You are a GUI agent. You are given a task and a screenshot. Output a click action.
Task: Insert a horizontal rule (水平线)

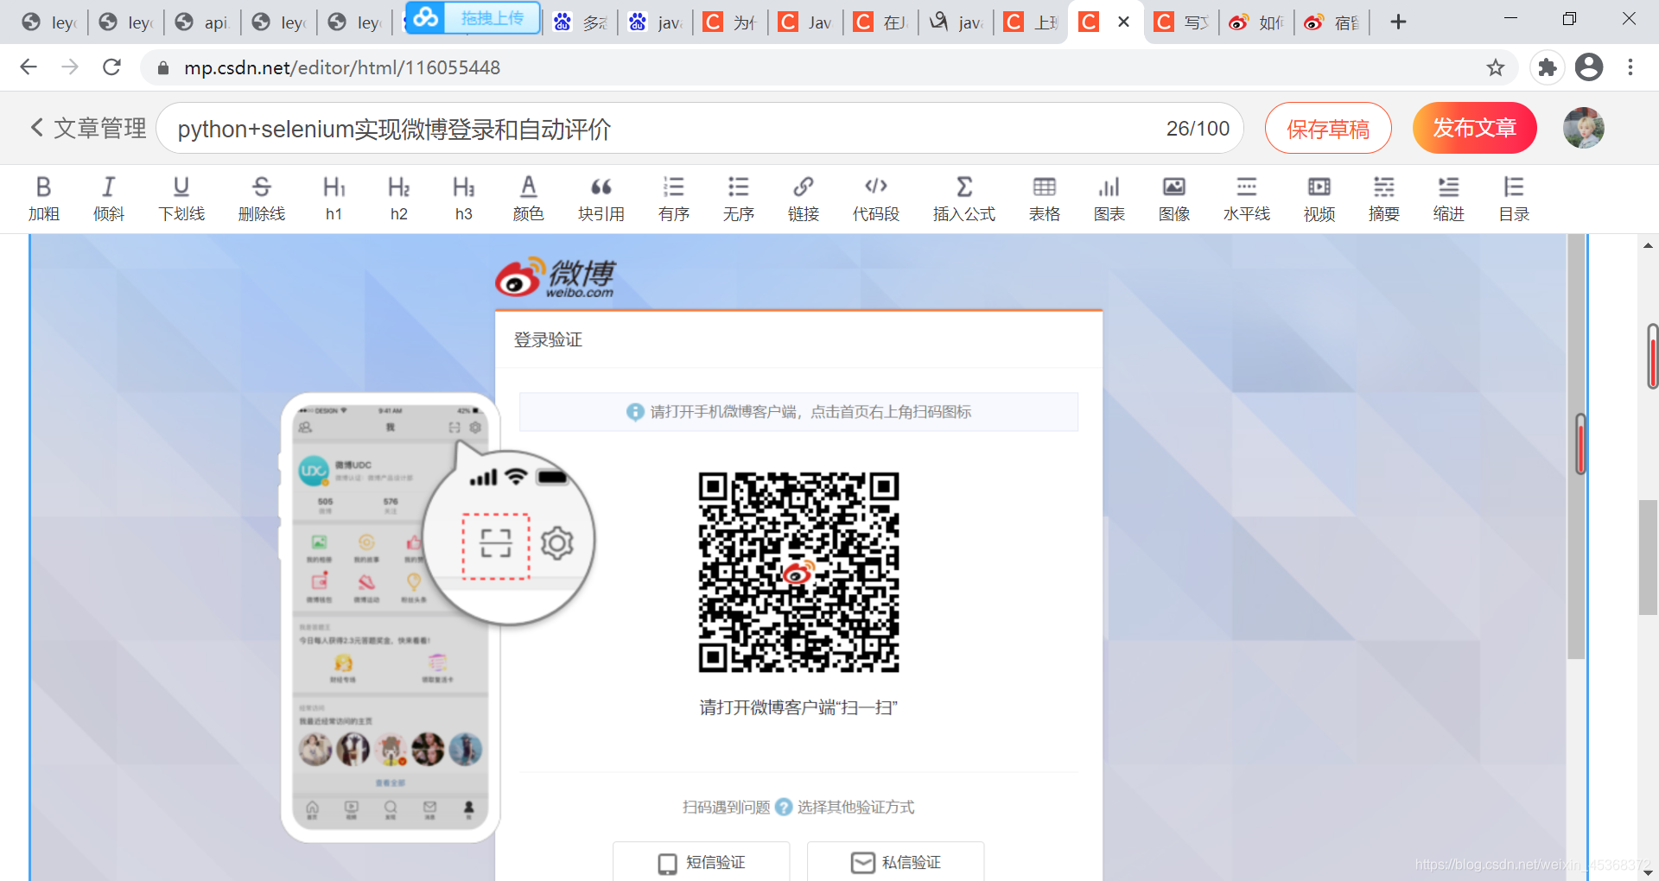[x=1246, y=199]
